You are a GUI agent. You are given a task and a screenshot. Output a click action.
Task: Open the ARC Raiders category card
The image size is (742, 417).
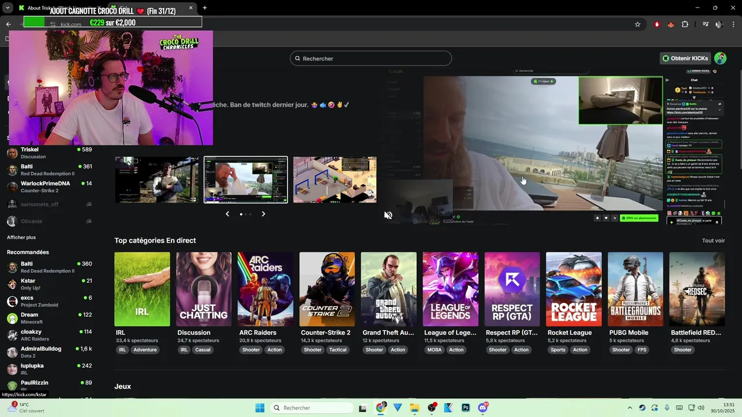pos(265,289)
